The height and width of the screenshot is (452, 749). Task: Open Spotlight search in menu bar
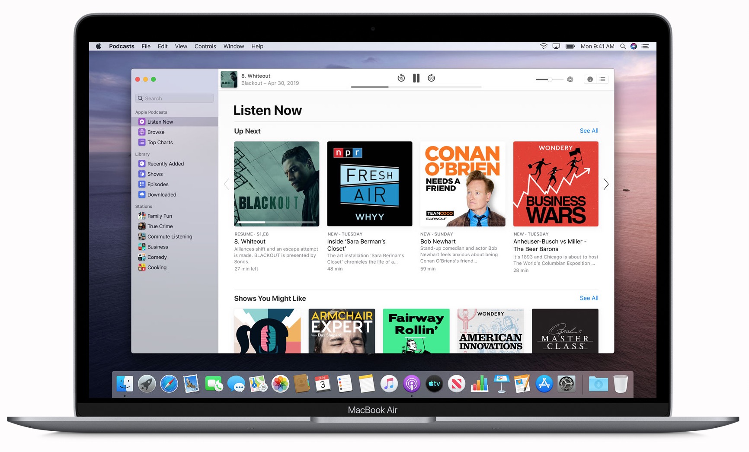coord(623,46)
